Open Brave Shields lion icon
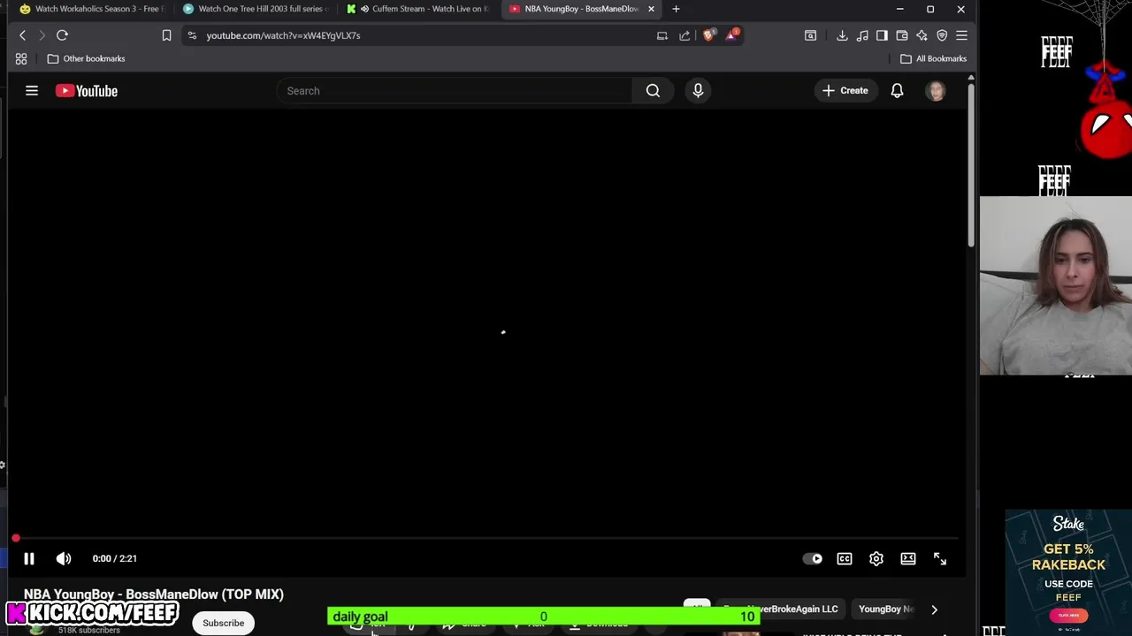Image resolution: width=1132 pixels, height=636 pixels. pos(708,35)
